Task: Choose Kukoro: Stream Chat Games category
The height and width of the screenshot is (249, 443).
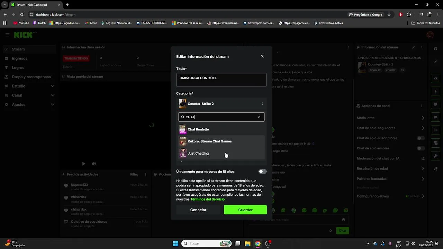Action: pyautogui.click(x=221, y=141)
